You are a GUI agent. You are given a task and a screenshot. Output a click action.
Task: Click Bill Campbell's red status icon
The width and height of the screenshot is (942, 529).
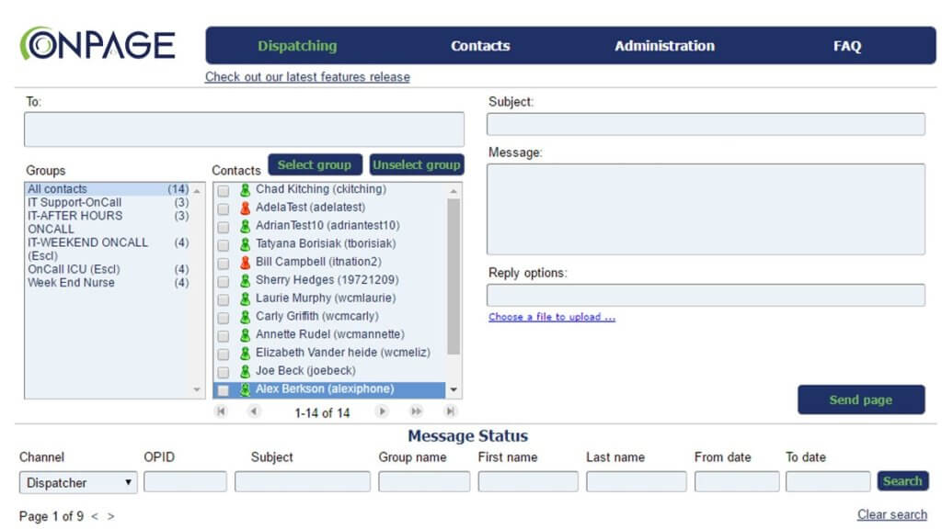pyautogui.click(x=245, y=263)
